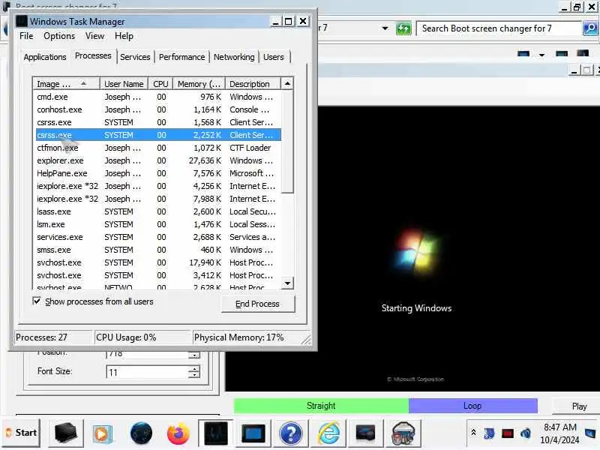Select the csrss.exe row using 1,568 K

(x=157, y=122)
